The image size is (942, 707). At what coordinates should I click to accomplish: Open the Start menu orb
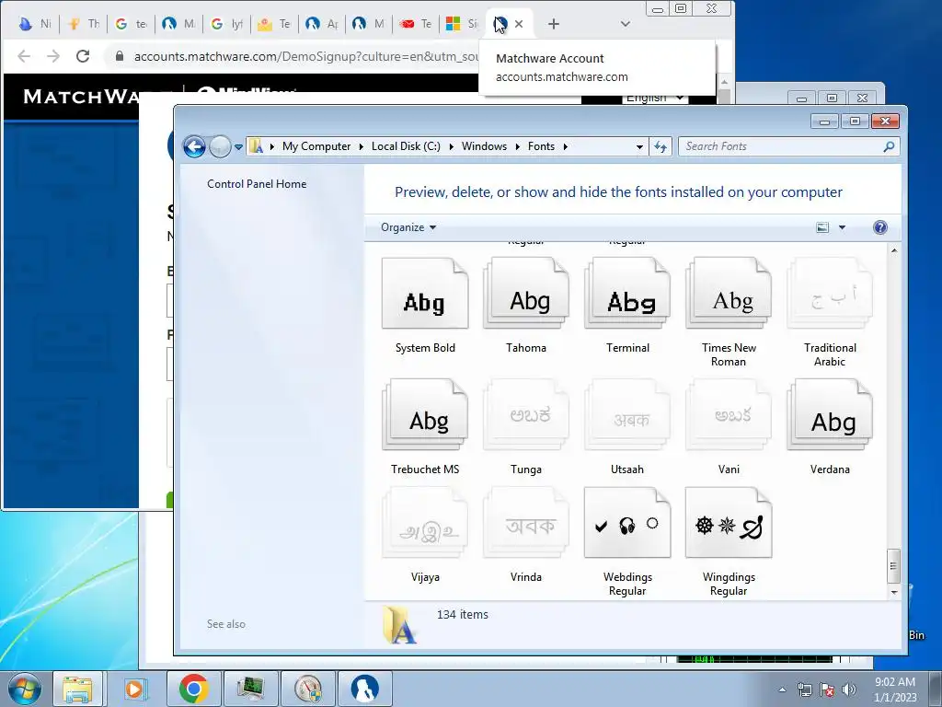pos(25,689)
